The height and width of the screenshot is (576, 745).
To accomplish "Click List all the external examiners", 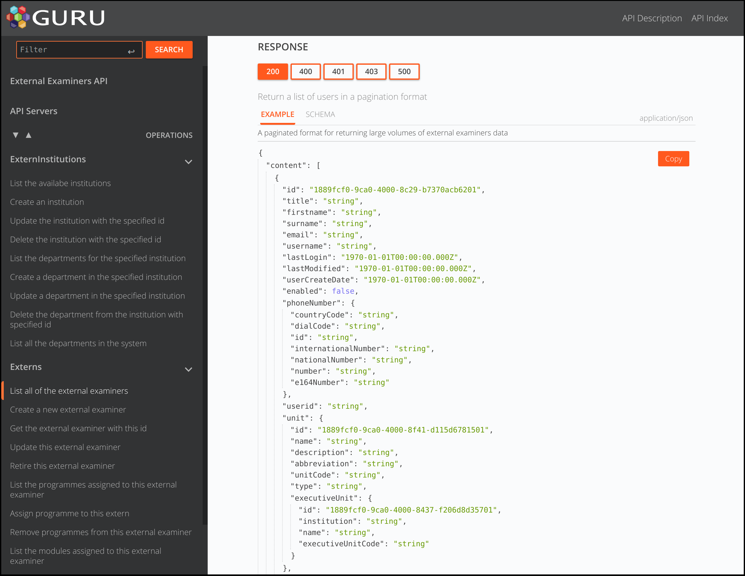I will 69,391.
